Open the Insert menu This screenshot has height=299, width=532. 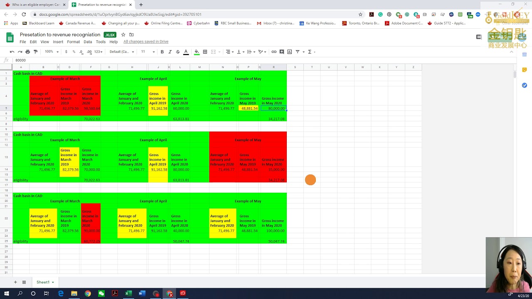58,42
